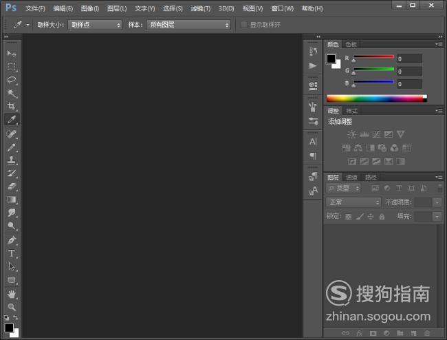Add Color Balance adjustment
The height and width of the screenshot is (340, 447).
tap(358, 148)
